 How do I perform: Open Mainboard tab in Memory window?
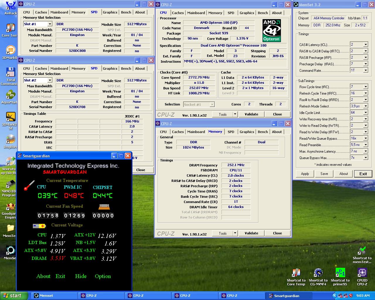point(196,132)
